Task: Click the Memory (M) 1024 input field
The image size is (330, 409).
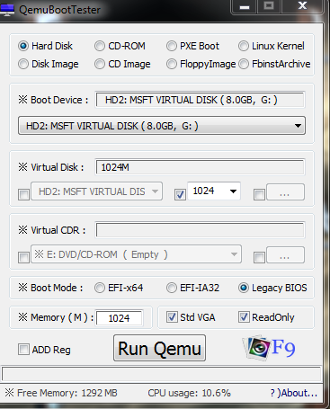Action: tap(119, 318)
